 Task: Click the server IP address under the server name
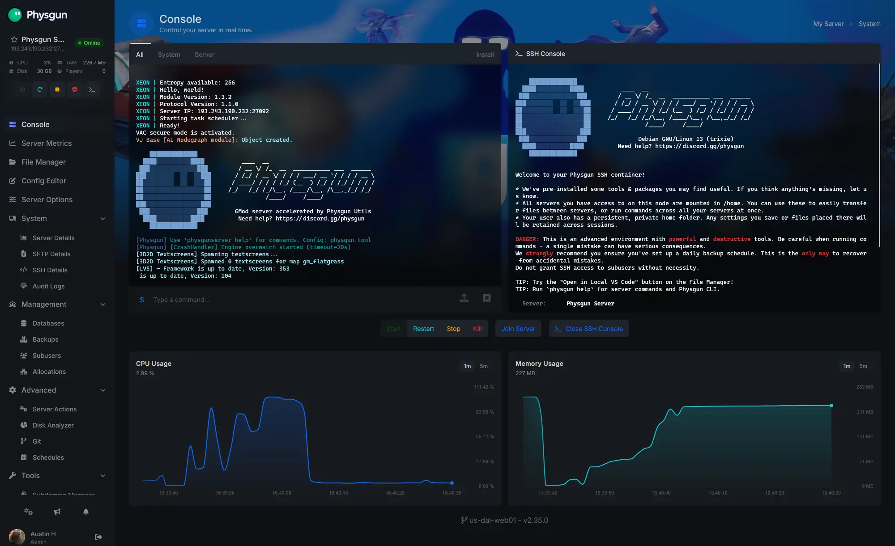click(x=38, y=49)
